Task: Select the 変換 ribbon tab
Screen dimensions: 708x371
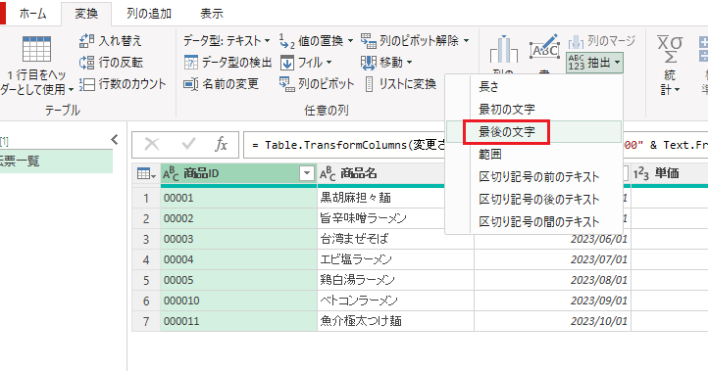Action: [x=86, y=14]
